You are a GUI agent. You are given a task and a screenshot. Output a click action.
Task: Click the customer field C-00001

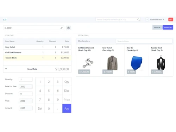pos(33,28)
